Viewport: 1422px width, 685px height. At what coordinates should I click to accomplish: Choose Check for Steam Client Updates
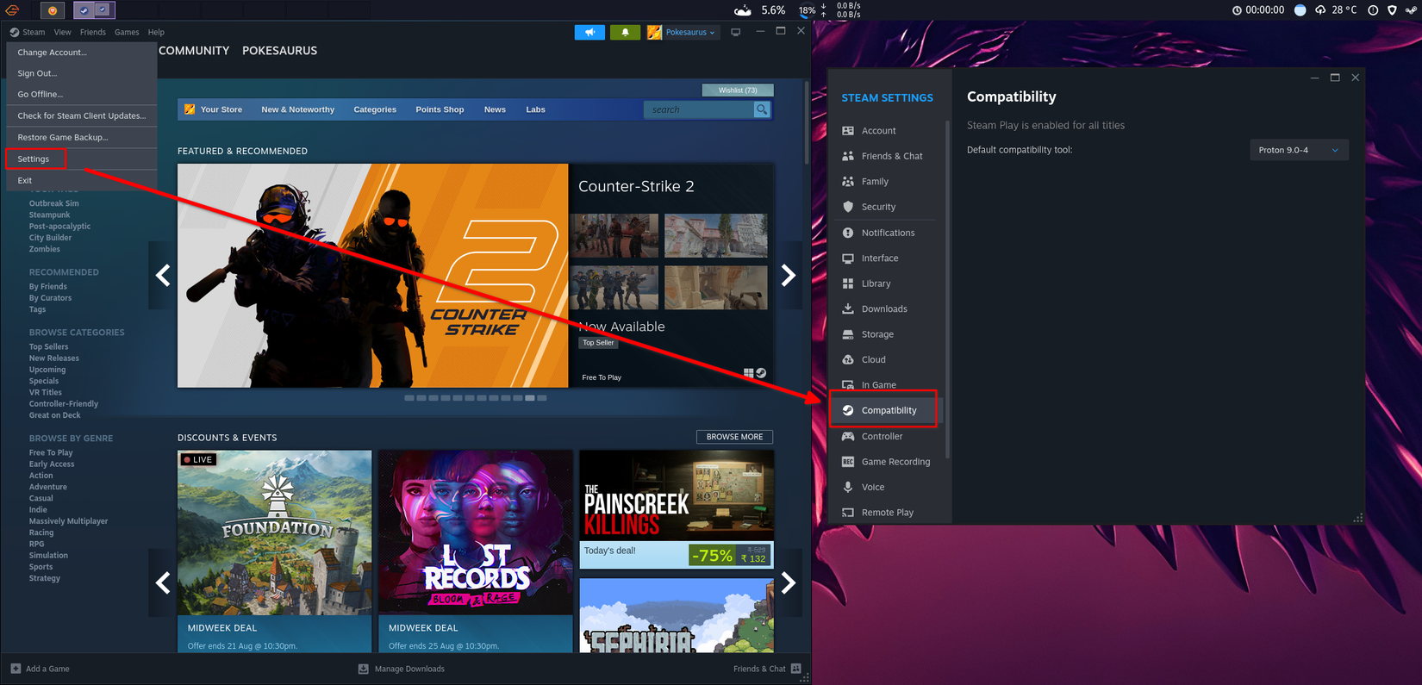pyautogui.click(x=81, y=115)
